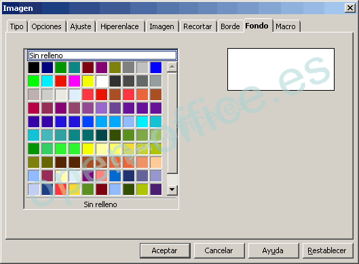Select the very dark teal swatch
The image size is (359, 264).
click(x=102, y=135)
